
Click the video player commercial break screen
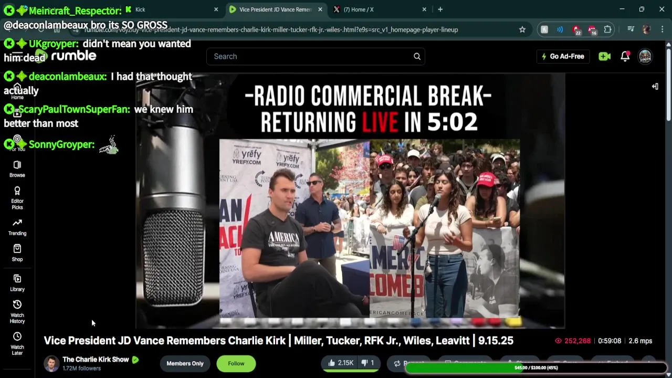pos(350,201)
